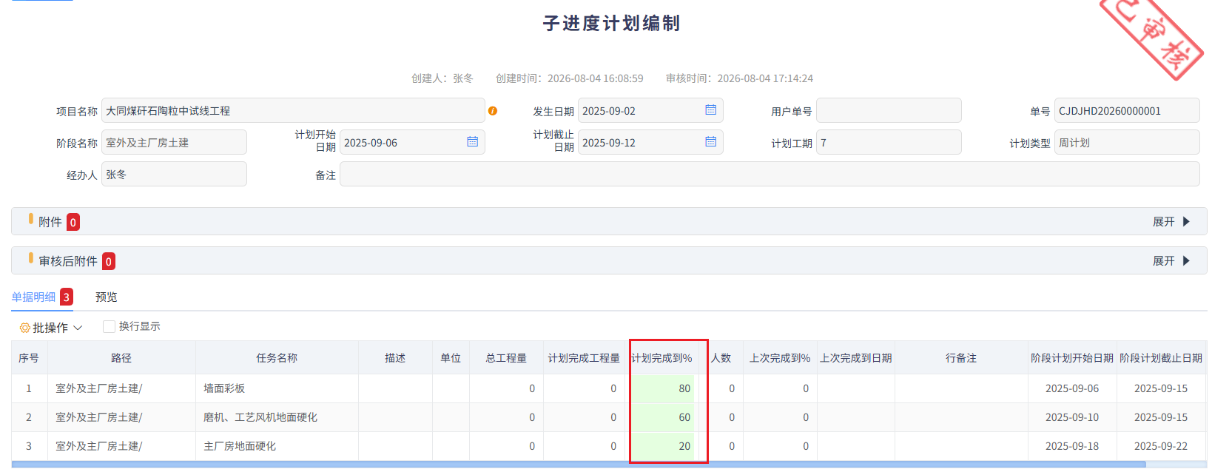The image size is (1212, 472).
Task: Click stage start date 2025-09-10
Action: pos(1072,417)
